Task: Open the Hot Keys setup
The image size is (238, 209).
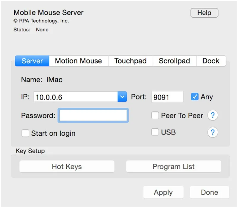Action: point(67,166)
